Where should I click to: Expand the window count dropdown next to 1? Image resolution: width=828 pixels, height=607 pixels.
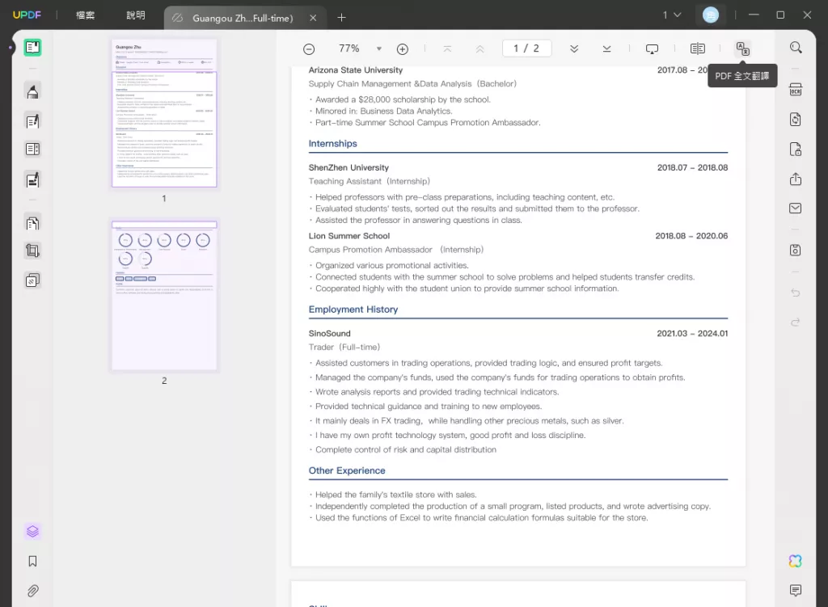click(x=678, y=15)
